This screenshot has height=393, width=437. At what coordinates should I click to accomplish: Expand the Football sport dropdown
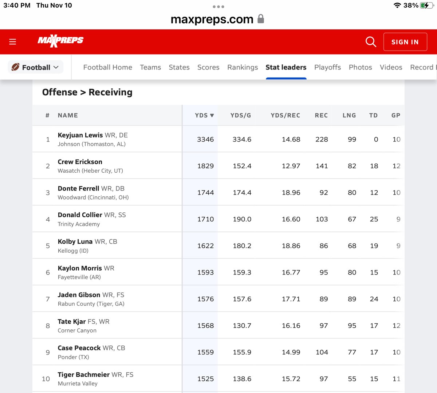pos(36,67)
